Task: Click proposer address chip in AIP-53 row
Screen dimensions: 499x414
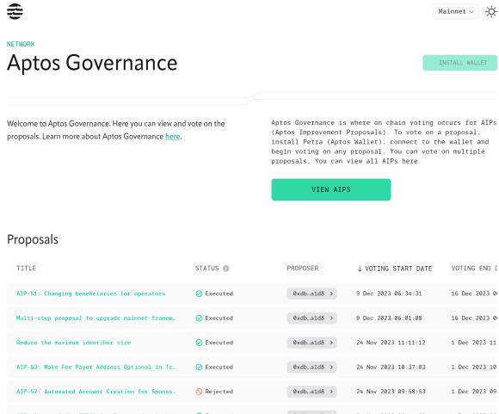Action: (x=311, y=368)
